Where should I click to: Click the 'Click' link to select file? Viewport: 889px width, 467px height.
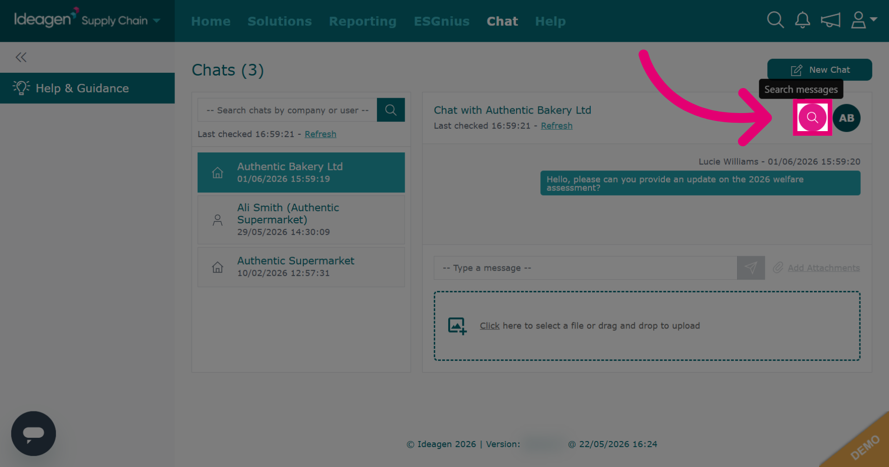tap(489, 326)
